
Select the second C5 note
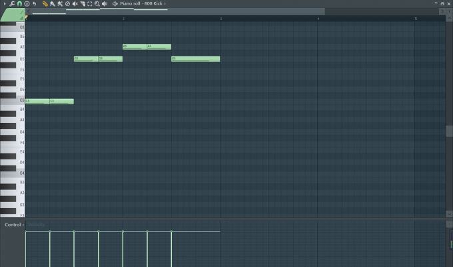[62, 102]
